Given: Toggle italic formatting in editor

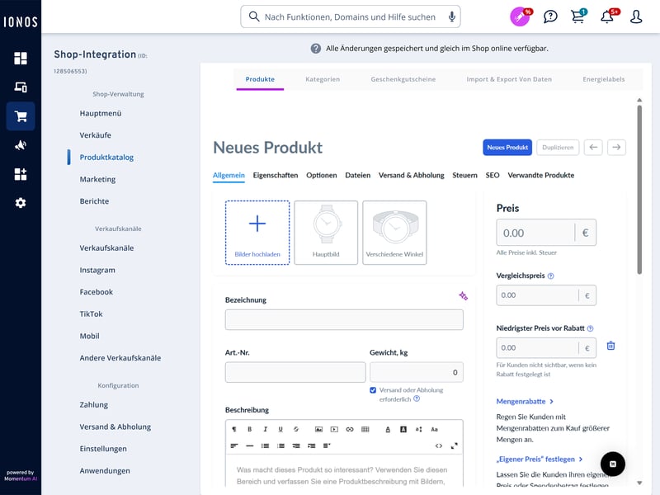Looking at the screenshot, I should pos(265,429).
